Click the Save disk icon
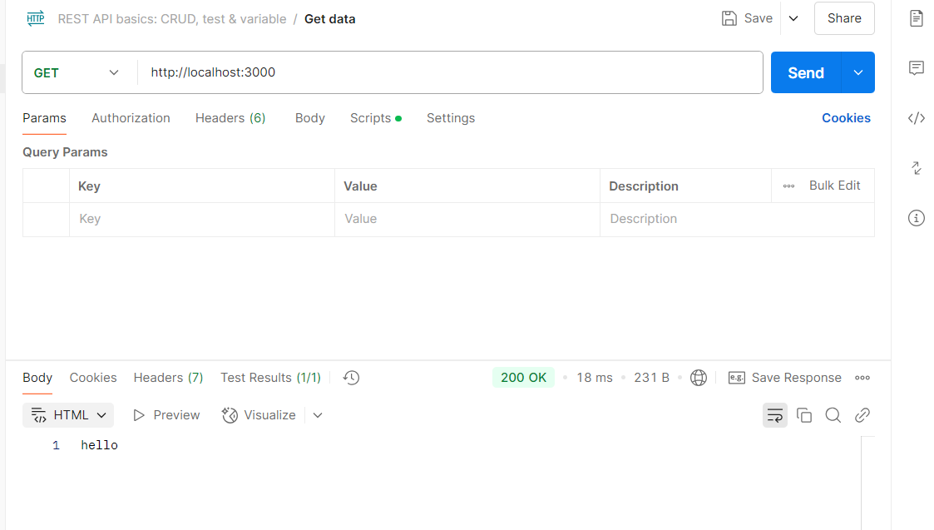The height and width of the screenshot is (530, 934). (729, 18)
